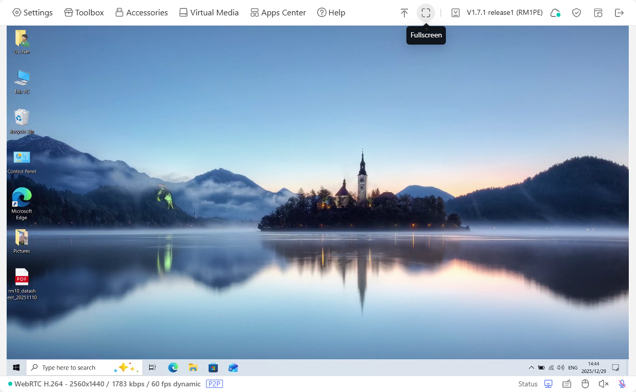Open the Settings menu
Image resolution: width=636 pixels, height=392 pixels.
32,12
